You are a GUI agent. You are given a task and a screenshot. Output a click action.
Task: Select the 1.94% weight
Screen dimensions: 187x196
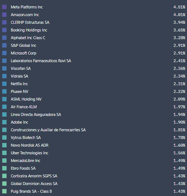pyautogui.click(x=179, y=114)
